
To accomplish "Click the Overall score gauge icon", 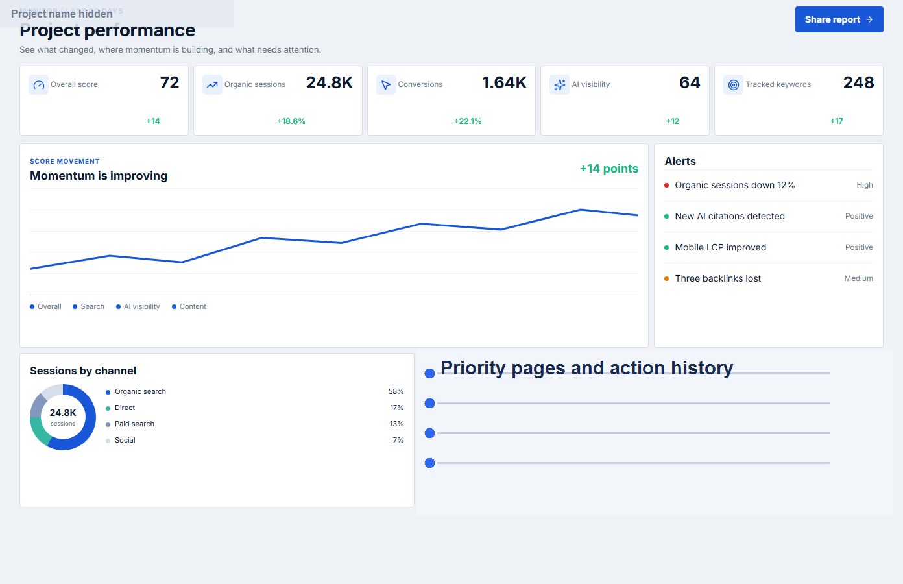I will 39,84.
